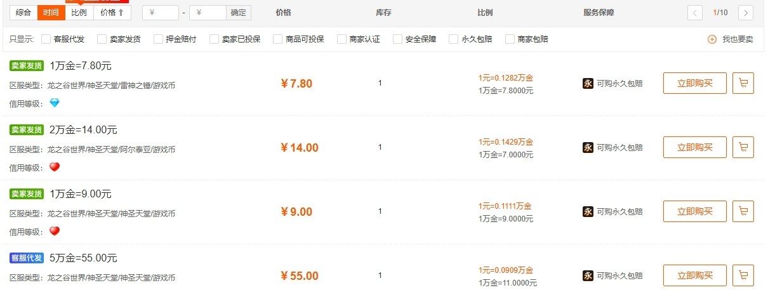This screenshot has height=290, width=768.
Task: Click the 我也要卖 plus icon
Action: (x=712, y=39)
